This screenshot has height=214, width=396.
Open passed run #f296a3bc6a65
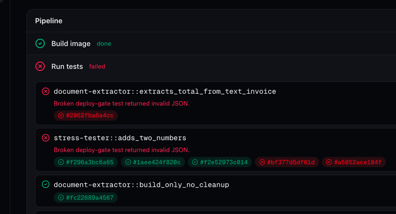click(x=86, y=162)
